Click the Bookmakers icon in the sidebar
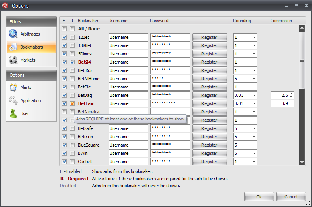 [13, 47]
